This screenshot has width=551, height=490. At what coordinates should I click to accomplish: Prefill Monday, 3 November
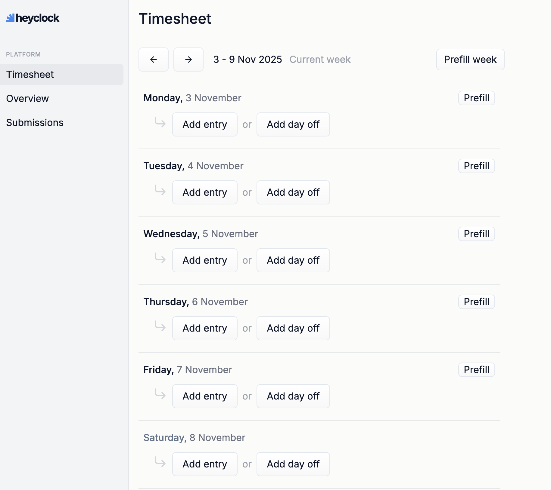[476, 98]
